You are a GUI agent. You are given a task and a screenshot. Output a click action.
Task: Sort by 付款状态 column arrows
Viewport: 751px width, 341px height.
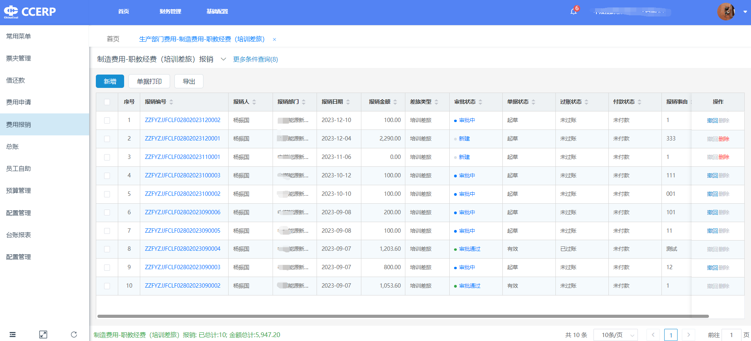pos(639,102)
